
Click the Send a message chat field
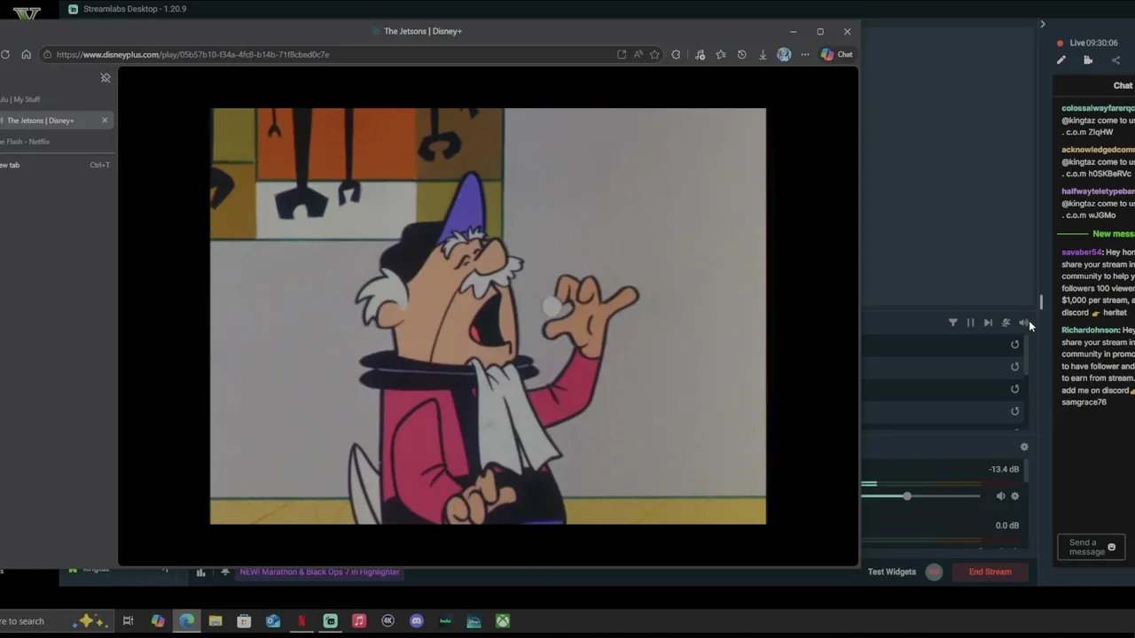click(x=1092, y=547)
